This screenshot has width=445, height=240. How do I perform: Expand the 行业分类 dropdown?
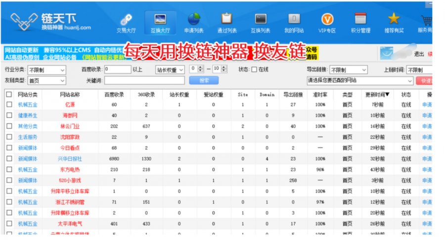pos(46,70)
